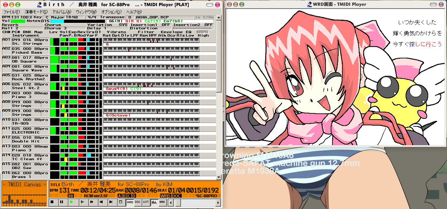Image resolution: width=447 pixels, height=209 pixels.
Task: Open the アルバム(A) menu
Action: (62, 12)
